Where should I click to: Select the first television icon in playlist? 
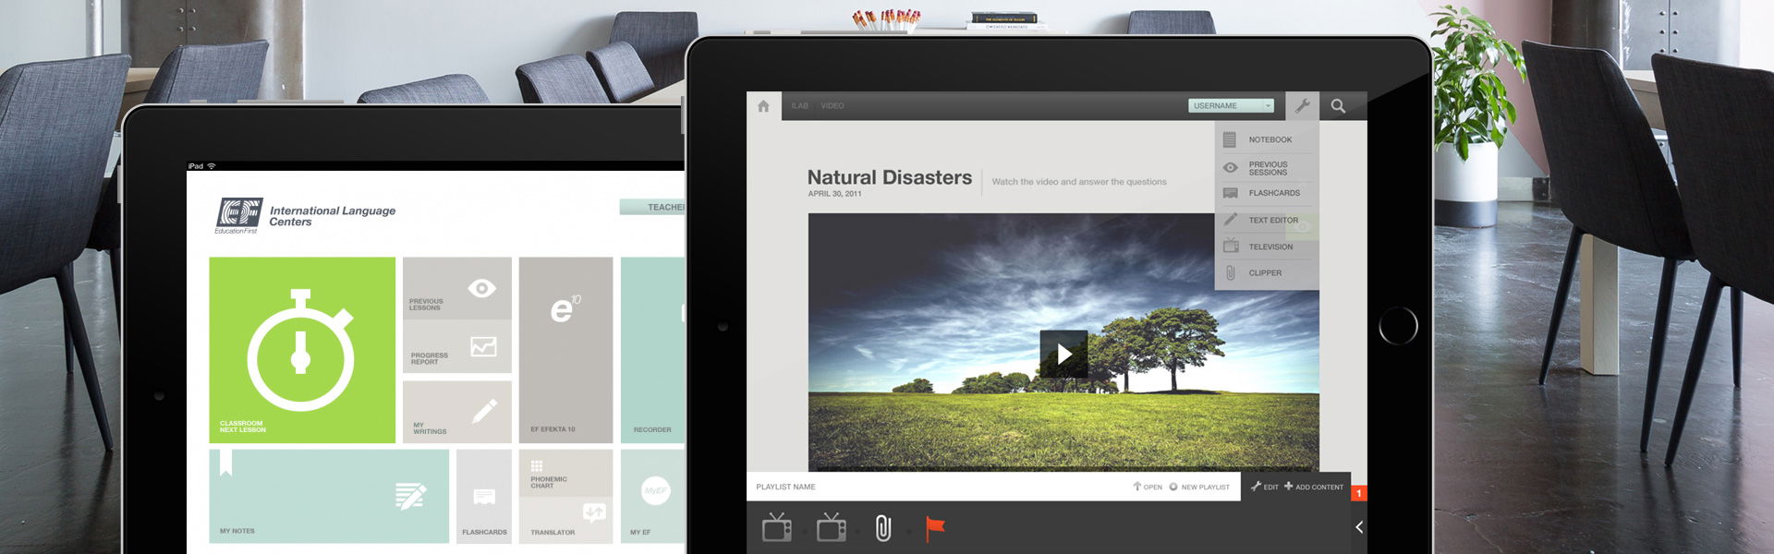click(776, 527)
